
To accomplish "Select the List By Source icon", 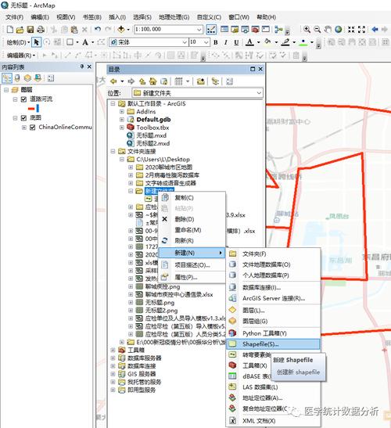I will click(x=17, y=78).
